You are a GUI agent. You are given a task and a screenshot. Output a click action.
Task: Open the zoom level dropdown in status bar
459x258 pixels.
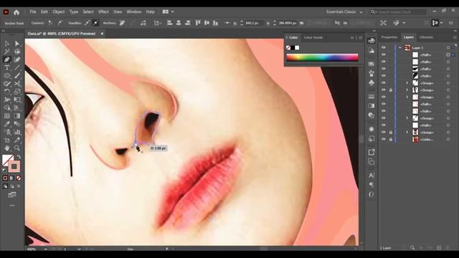click(x=46, y=249)
